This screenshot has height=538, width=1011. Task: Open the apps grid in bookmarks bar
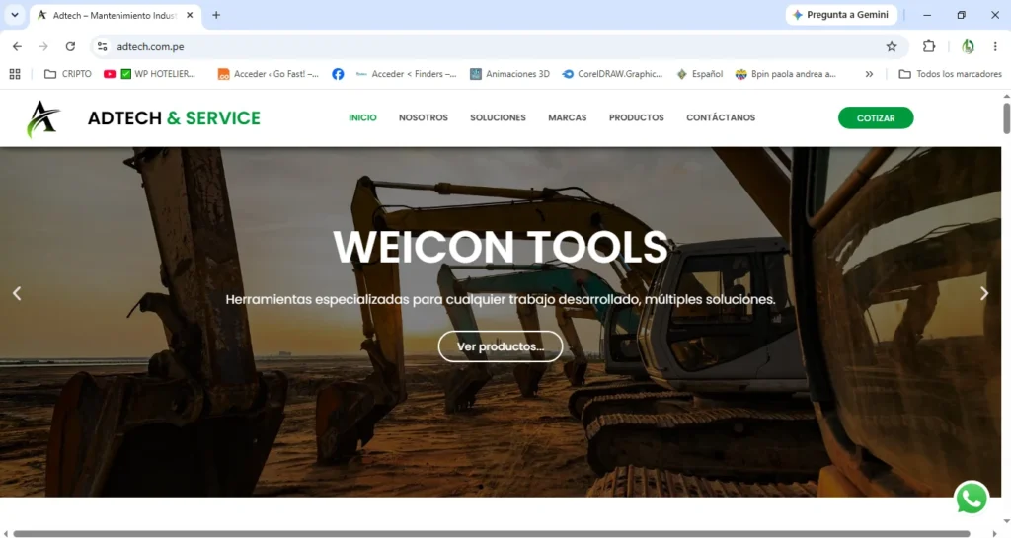click(15, 74)
